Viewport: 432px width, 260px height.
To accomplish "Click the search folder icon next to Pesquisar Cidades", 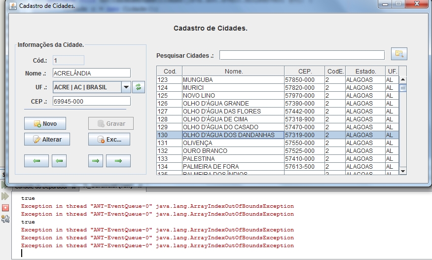I will (x=399, y=54).
